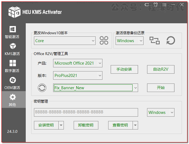
Task: Click the four-leaf Windows edition change icon
Action: point(104,41)
